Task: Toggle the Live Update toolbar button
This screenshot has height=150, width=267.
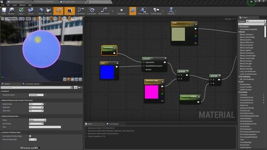Action: tap(92, 11)
